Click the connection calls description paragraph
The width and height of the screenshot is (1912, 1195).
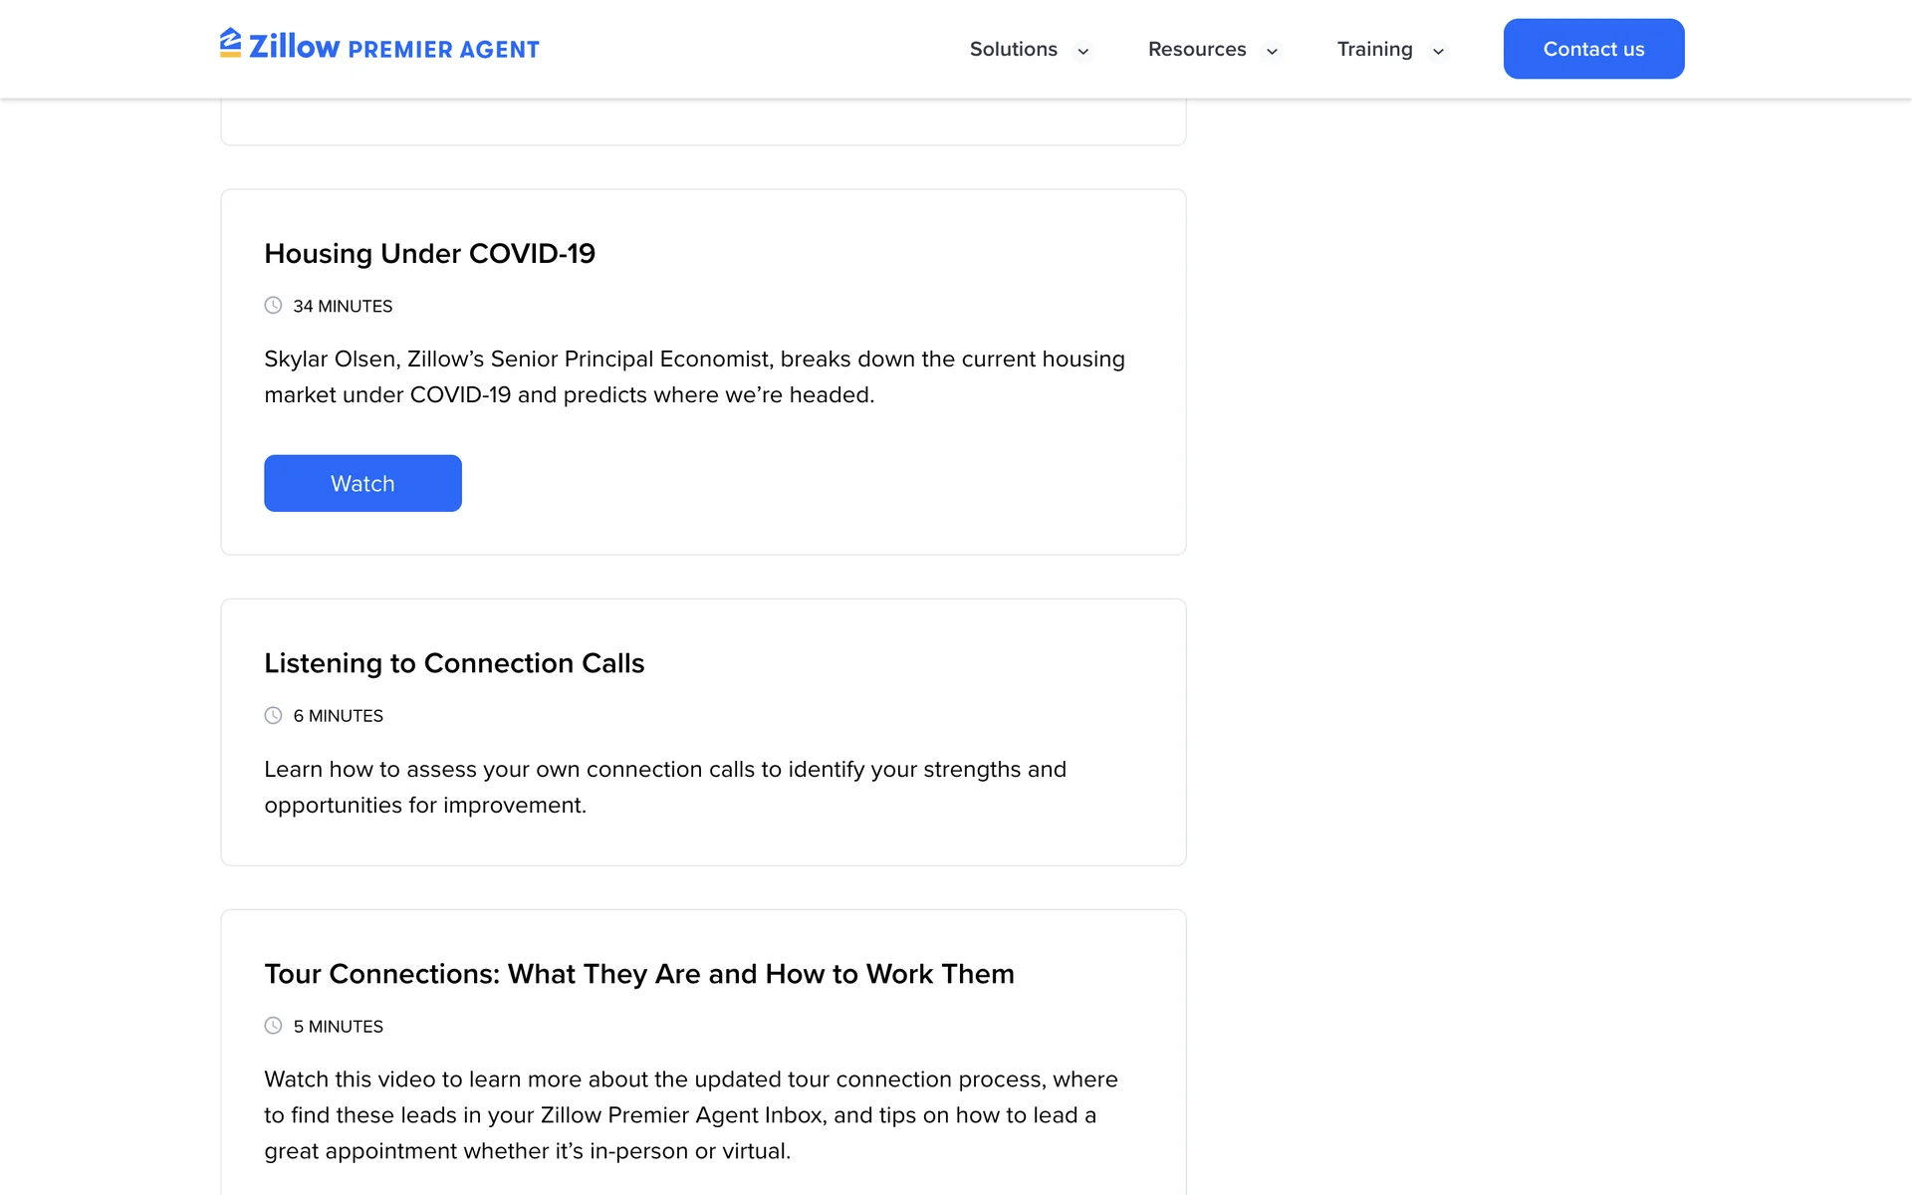(664, 787)
